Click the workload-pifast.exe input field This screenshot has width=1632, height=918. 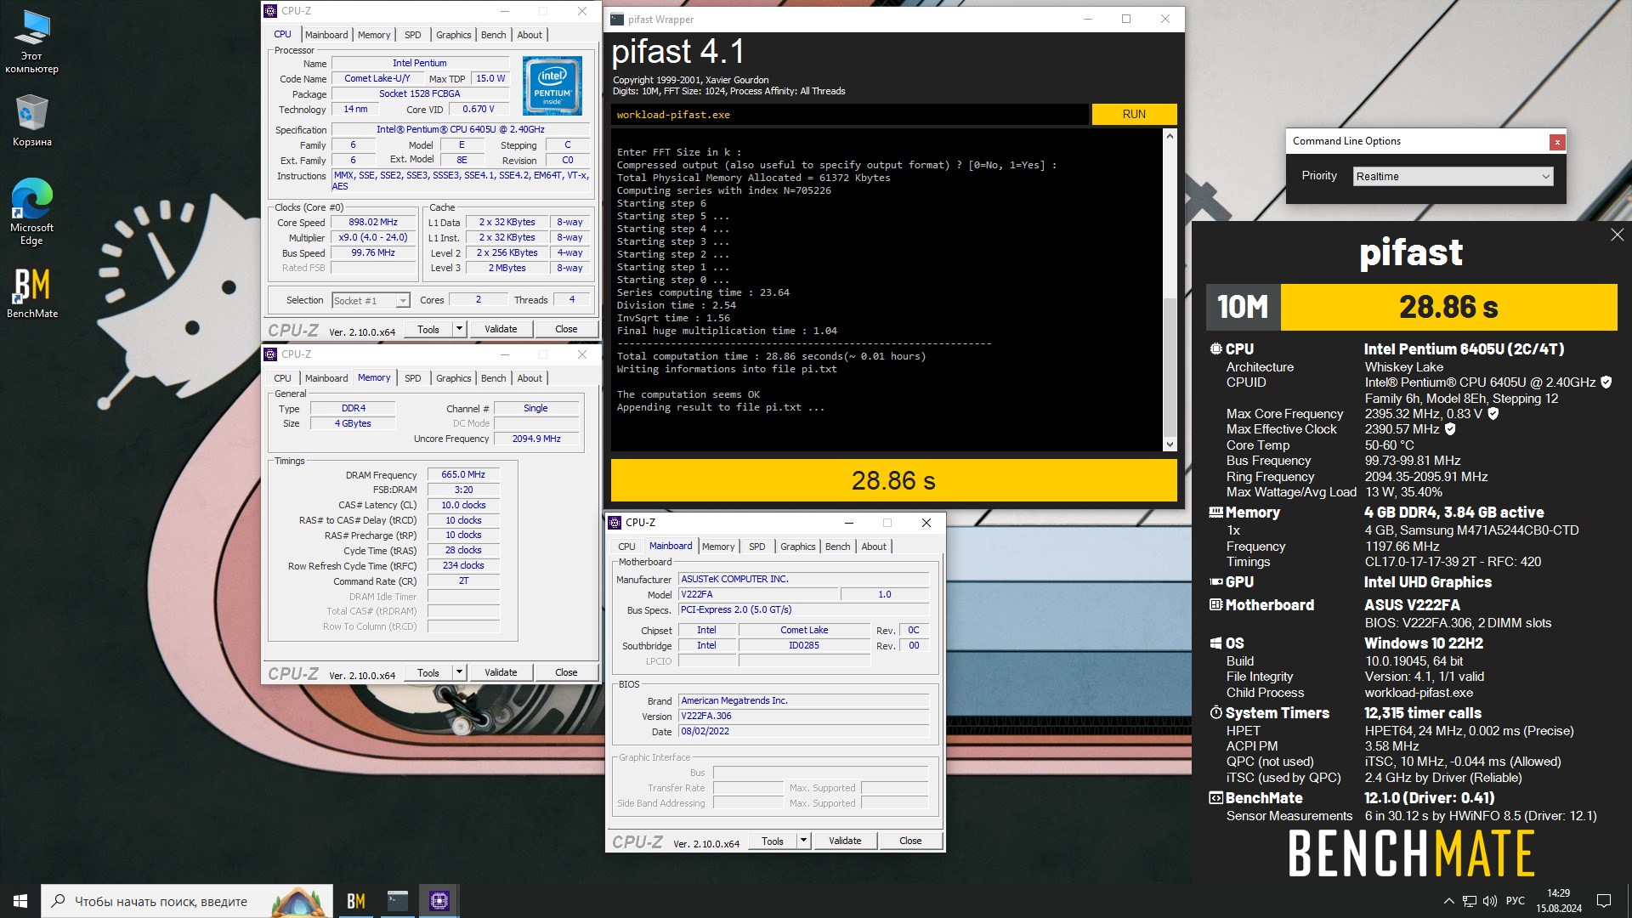tap(849, 115)
